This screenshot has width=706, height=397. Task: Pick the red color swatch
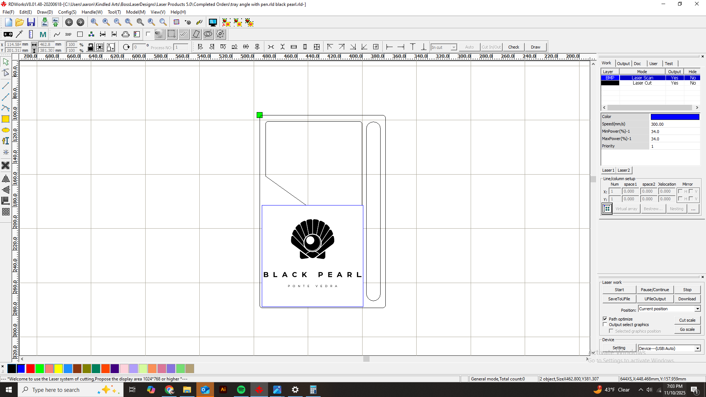(x=31, y=368)
